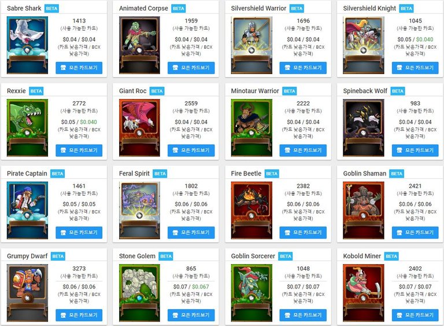The height and width of the screenshot is (326, 444).
Task: Click the BETA tag beside Feral Spirit
Action: 160,174
